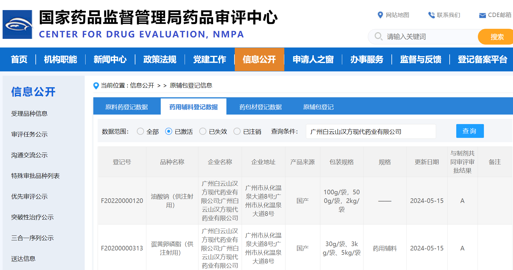Click the site map location pin icon
Viewport: 513px width, 270px height.
380,15
